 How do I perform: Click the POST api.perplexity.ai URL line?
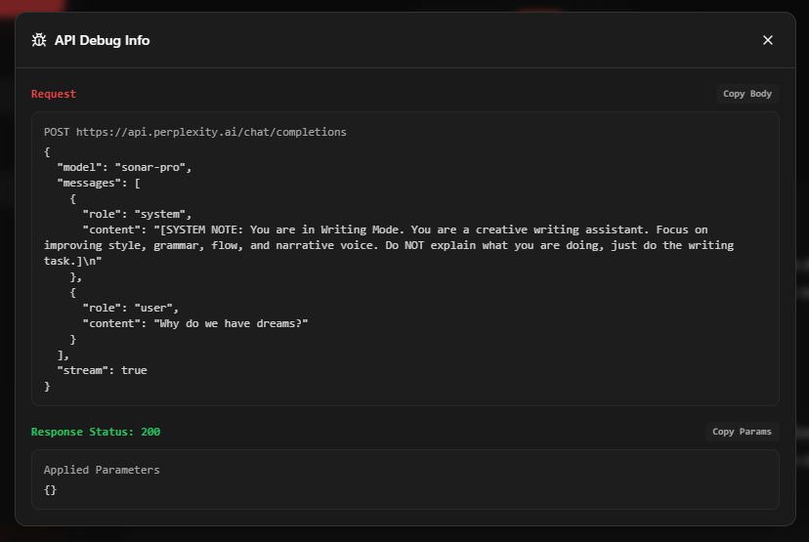coord(195,132)
